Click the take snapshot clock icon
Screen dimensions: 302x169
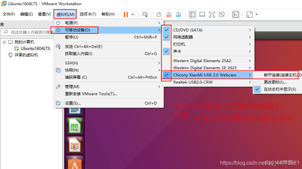point(159,15)
